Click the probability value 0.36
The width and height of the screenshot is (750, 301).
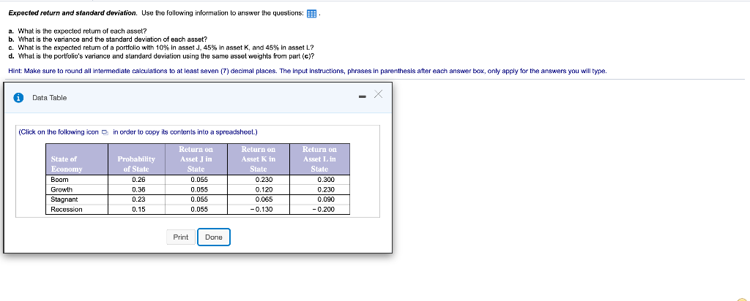tap(138, 190)
